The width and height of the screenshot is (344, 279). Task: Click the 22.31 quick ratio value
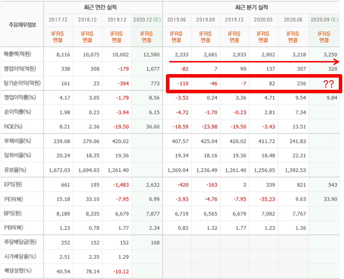coord(299,156)
